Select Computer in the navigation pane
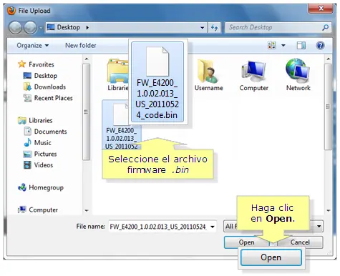 43,210
